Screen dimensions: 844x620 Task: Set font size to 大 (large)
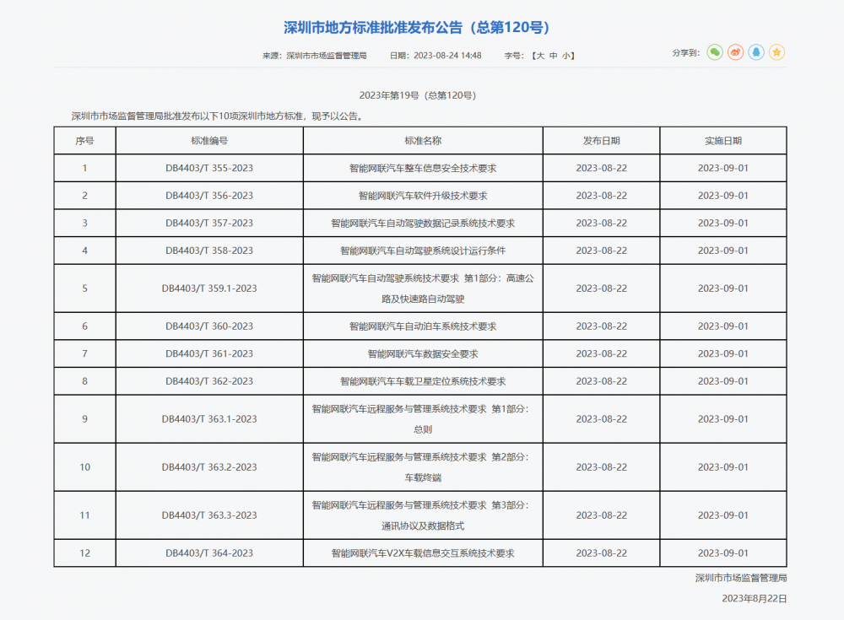tap(541, 56)
